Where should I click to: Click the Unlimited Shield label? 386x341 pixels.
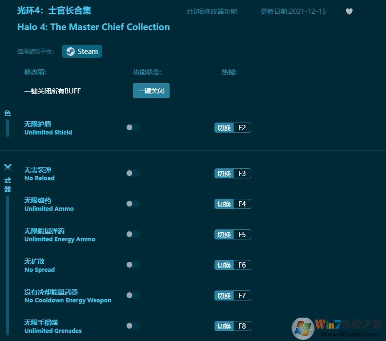click(x=48, y=132)
